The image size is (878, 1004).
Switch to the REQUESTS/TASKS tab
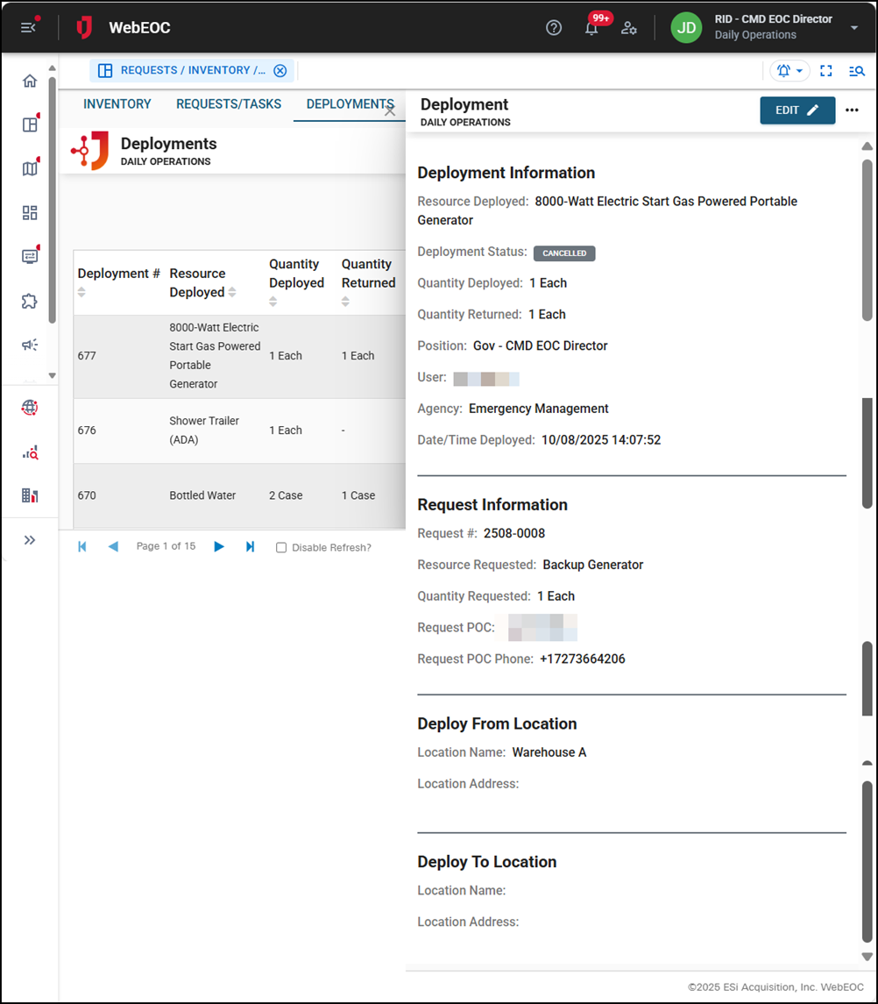click(229, 103)
